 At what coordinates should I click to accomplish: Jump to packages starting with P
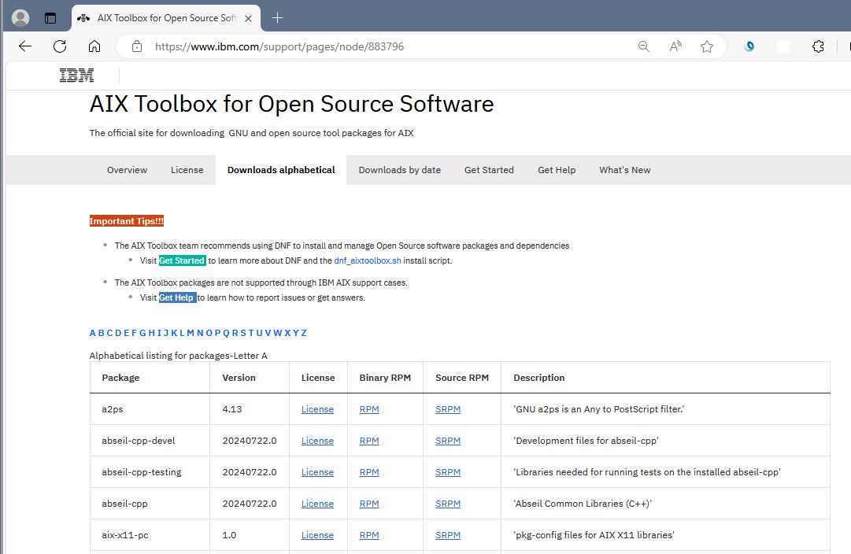(217, 333)
